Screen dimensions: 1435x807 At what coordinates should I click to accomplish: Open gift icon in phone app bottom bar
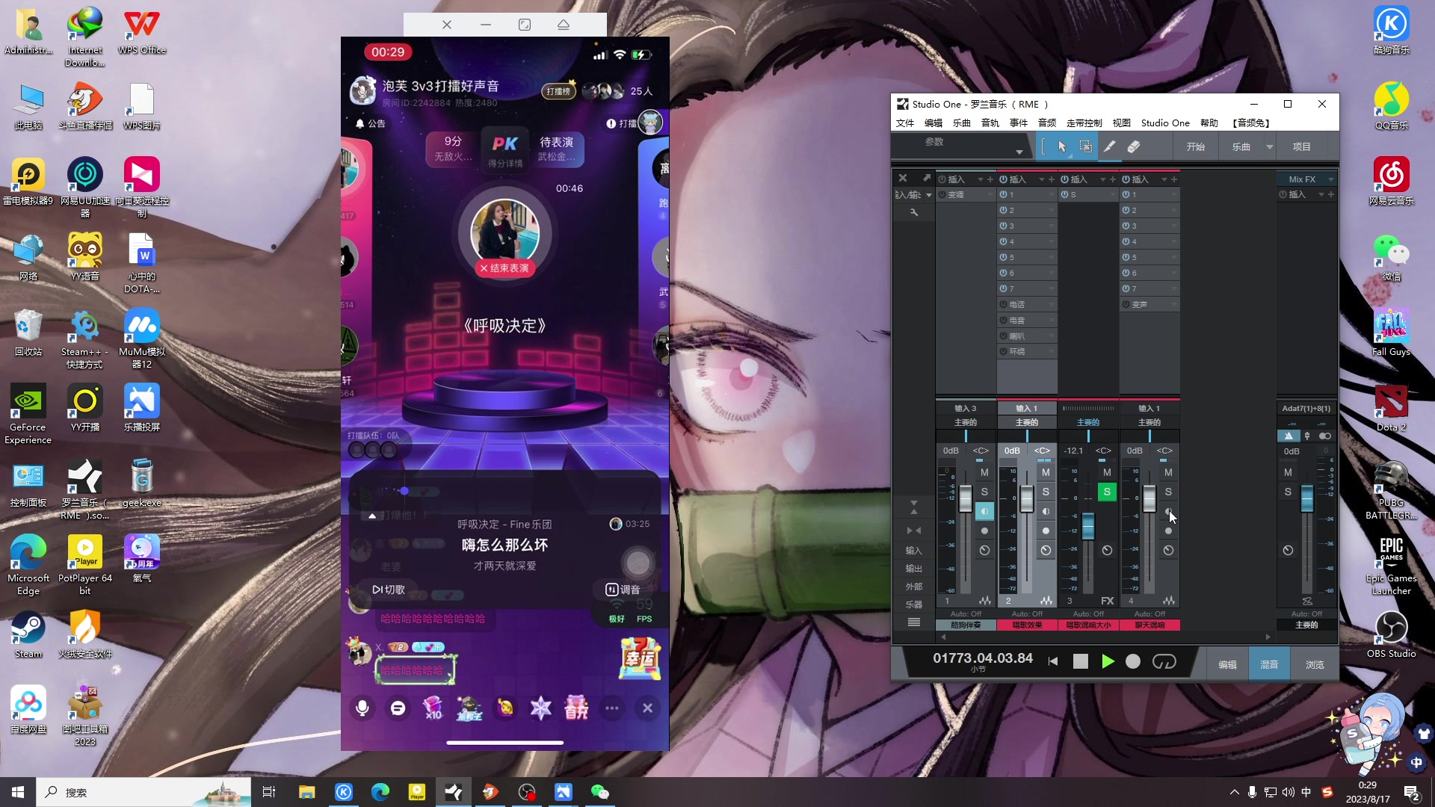coord(576,708)
